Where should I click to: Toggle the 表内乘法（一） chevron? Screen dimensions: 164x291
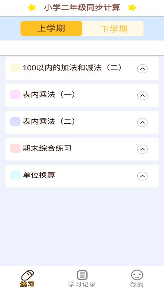[142, 96]
